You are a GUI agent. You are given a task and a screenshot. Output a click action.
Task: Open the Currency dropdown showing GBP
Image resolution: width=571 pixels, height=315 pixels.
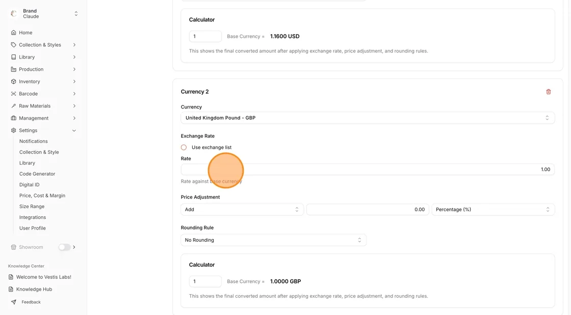coord(368,118)
